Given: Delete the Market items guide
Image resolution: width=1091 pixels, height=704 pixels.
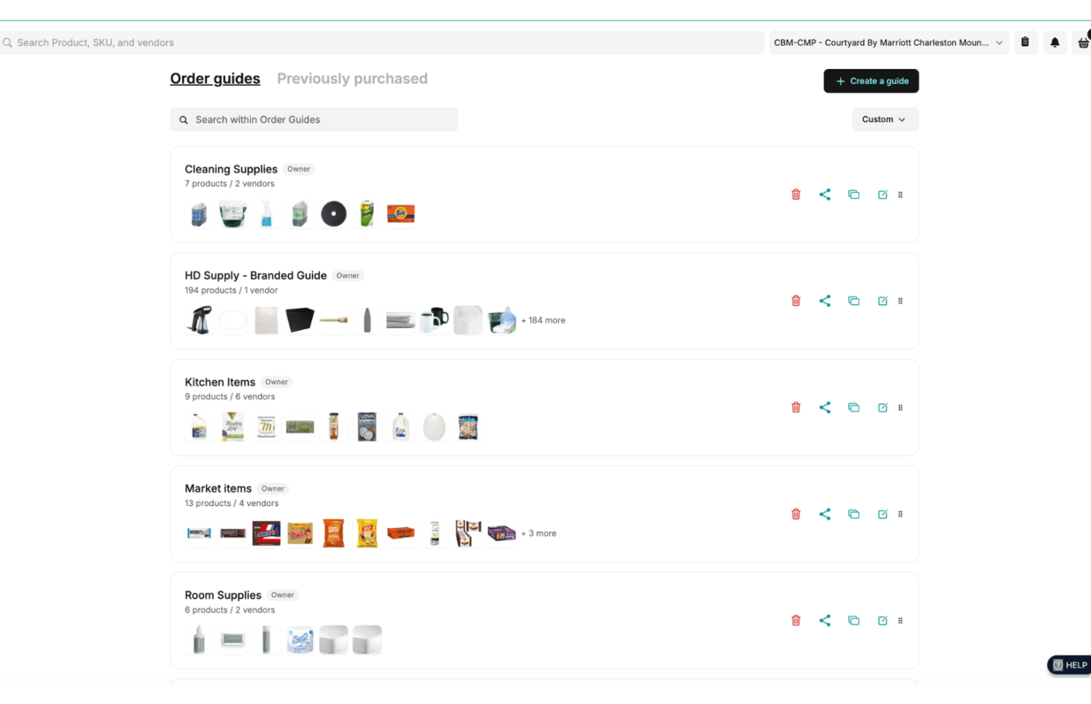Looking at the screenshot, I should (796, 514).
